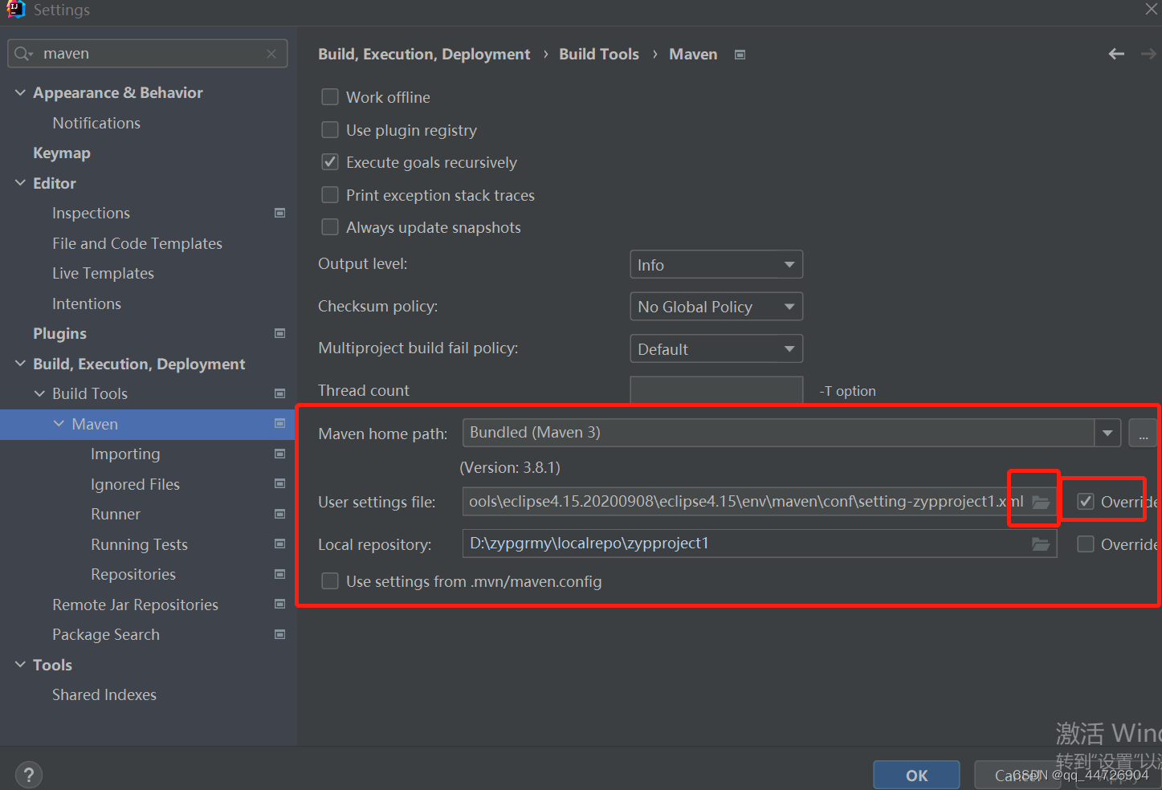Screen dimensions: 1162x790
Task: Enable Print exception stack traces
Action: click(330, 195)
